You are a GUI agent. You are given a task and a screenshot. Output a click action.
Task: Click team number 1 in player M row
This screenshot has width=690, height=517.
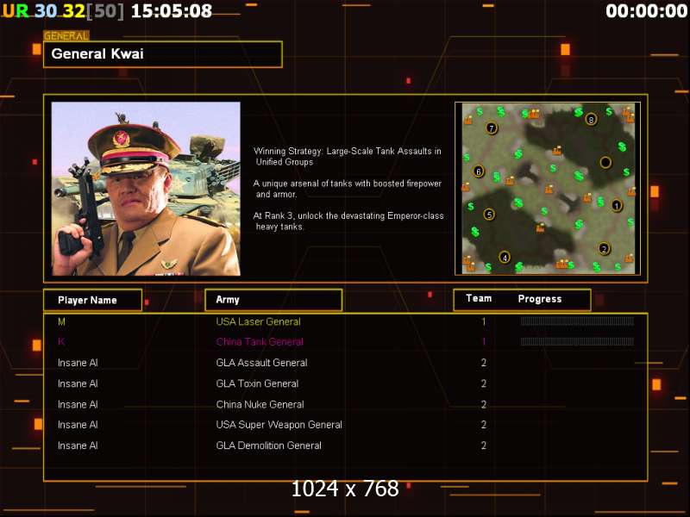[x=484, y=321]
